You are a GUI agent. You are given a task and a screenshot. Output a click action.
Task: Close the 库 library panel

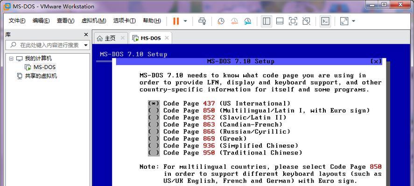tap(86, 35)
